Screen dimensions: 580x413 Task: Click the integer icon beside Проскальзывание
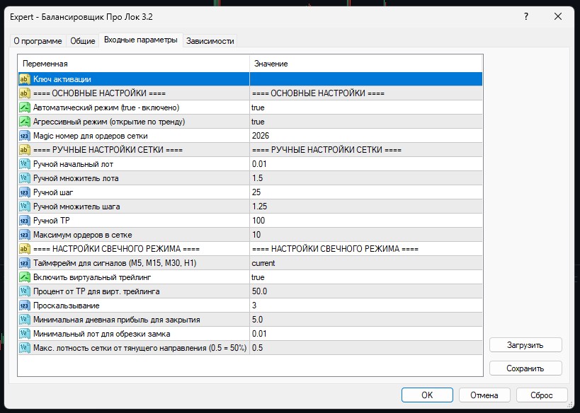(24, 306)
